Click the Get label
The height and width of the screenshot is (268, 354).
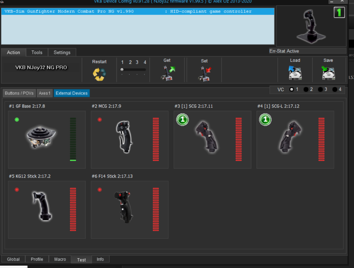(x=167, y=60)
